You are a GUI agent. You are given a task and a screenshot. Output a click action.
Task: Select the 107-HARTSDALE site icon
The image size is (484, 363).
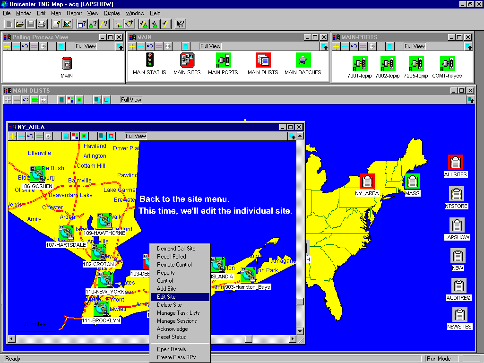(x=66, y=233)
